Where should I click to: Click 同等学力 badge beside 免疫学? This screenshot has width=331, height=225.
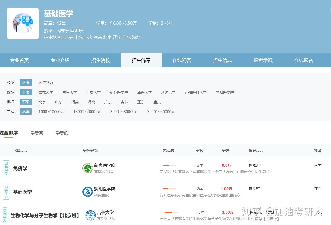(x=6, y=168)
